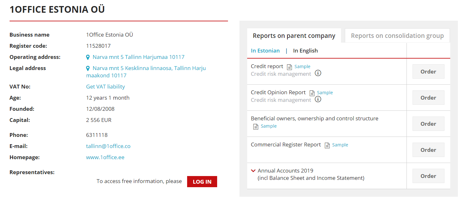Order the Annual Accounts 2019
The width and height of the screenshot is (463, 198).
pyautogui.click(x=428, y=176)
